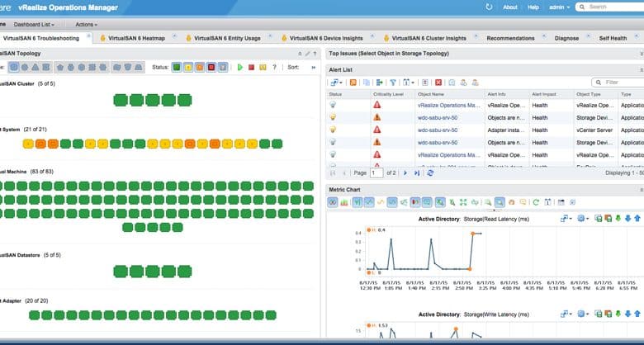The width and height of the screenshot is (644, 345).
Task: Open Read Latency chart gear settings dropdown
Action: (x=583, y=219)
